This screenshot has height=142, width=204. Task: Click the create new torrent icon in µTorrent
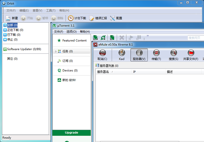click(112, 38)
